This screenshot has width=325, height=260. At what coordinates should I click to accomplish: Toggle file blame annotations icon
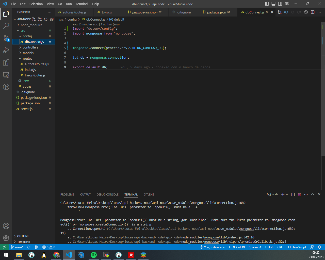[306, 12]
